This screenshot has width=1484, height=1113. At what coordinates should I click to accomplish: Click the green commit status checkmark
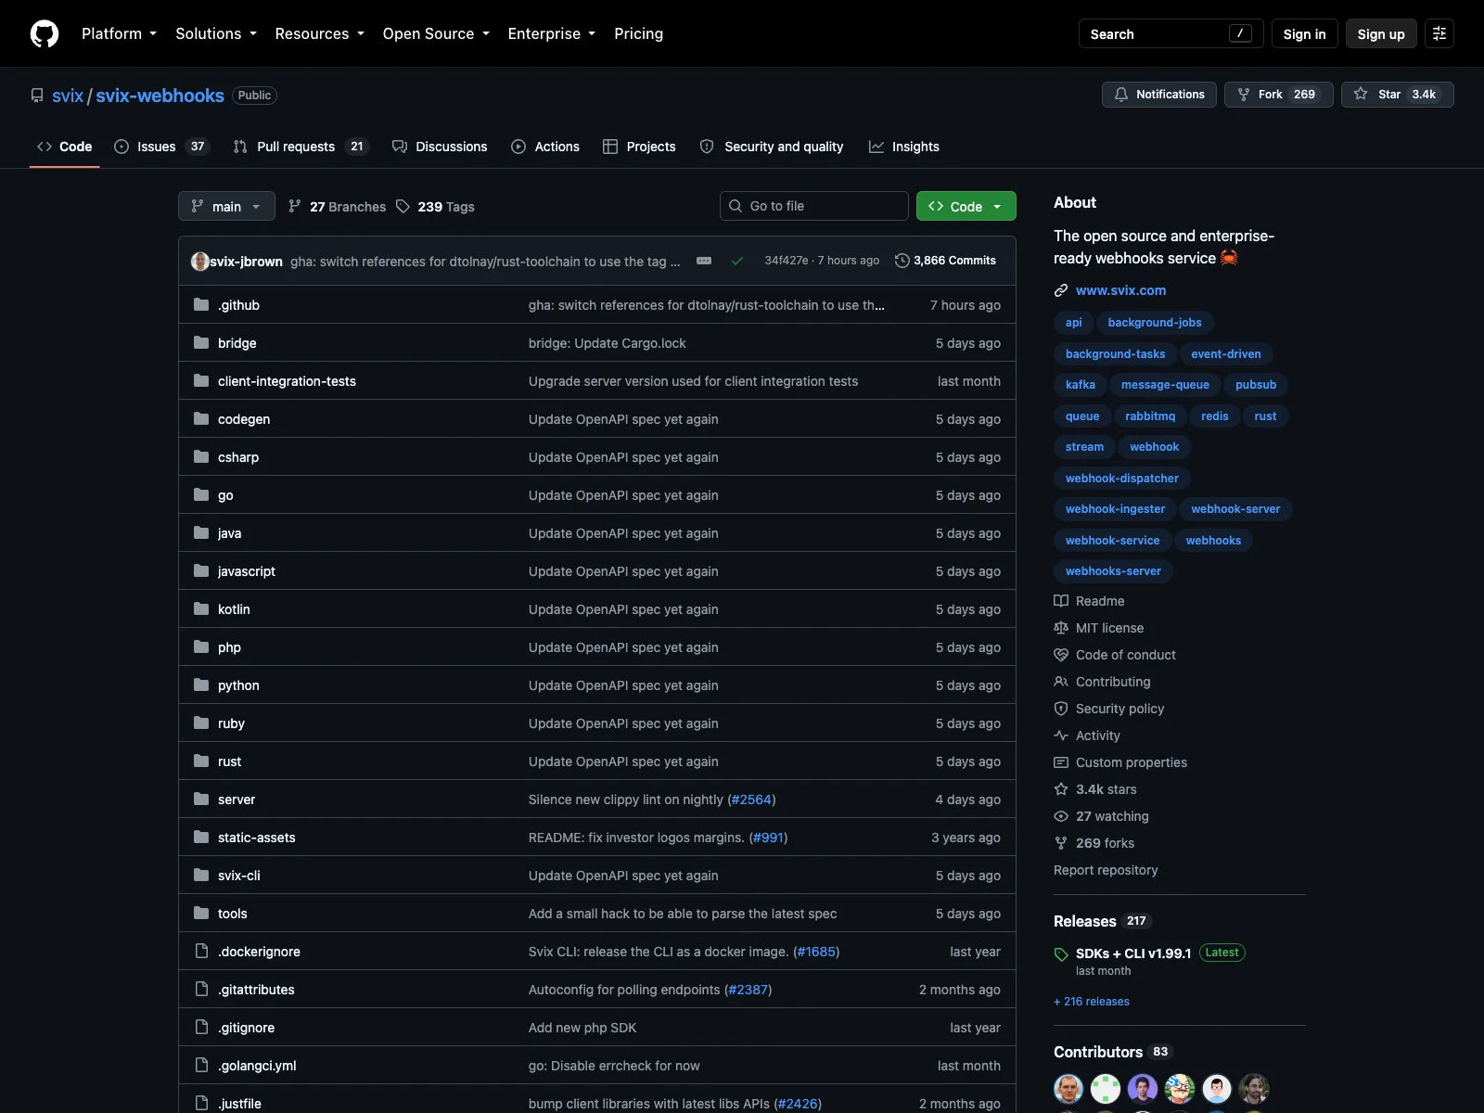(x=737, y=261)
